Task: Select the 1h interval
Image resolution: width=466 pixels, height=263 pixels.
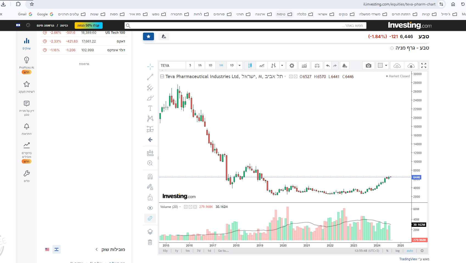Action: pyautogui.click(x=200, y=65)
